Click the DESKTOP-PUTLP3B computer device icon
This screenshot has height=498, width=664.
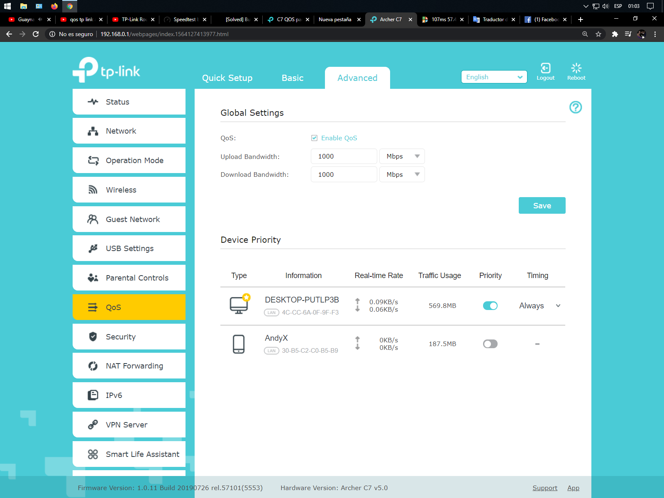tap(239, 305)
